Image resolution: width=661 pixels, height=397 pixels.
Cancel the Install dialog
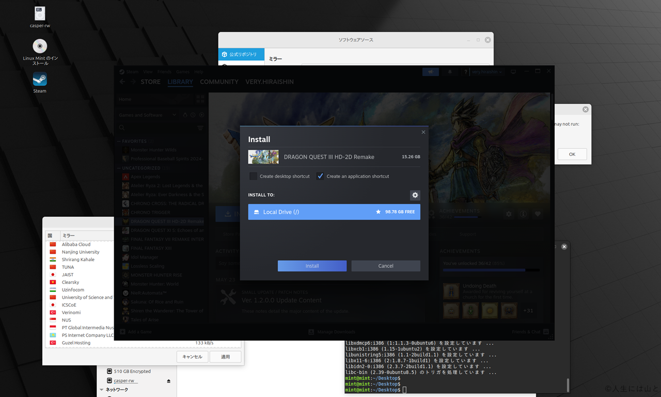click(386, 266)
